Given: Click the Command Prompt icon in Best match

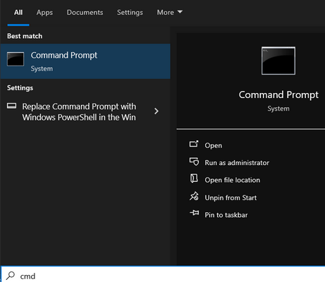Looking at the screenshot, I should coord(16,59).
